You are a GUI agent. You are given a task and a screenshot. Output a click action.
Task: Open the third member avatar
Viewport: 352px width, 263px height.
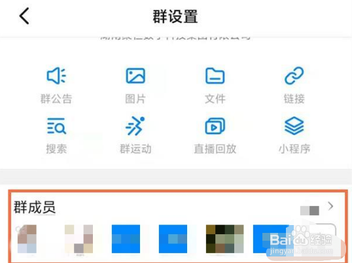click(126, 239)
